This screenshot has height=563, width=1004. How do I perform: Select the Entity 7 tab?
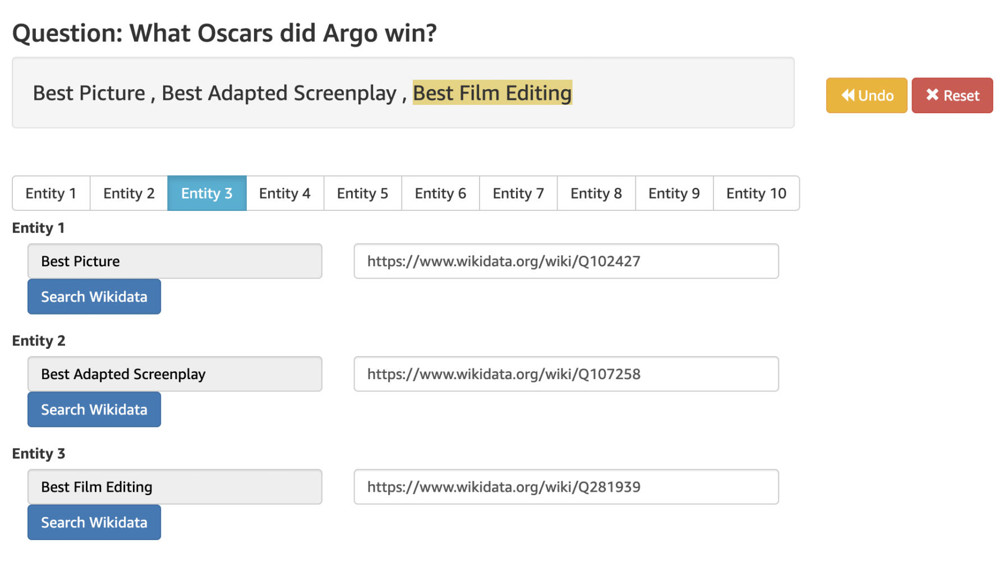(518, 193)
